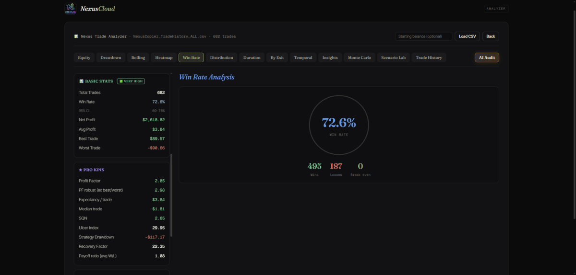
Task: Click the Win Rate Analysis heading
Action: [x=207, y=77]
